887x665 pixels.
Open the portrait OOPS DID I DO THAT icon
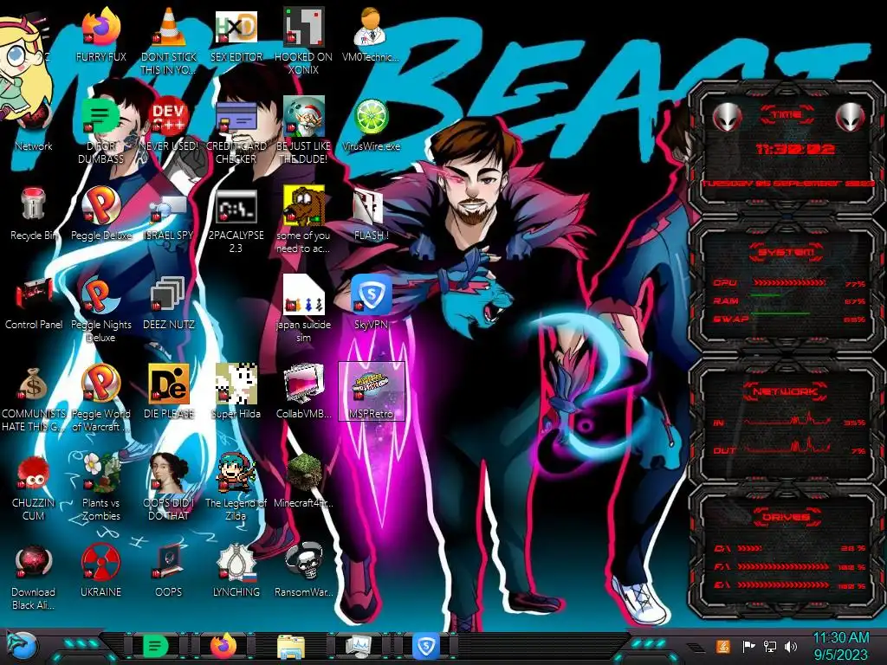(169, 487)
